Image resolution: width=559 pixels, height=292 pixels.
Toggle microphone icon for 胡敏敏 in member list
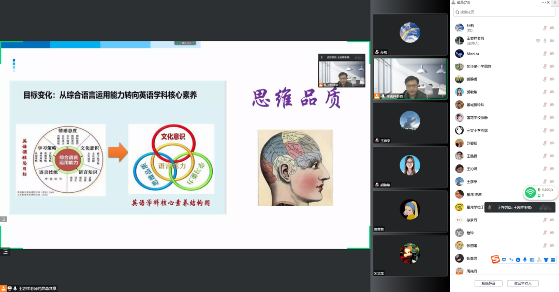[545, 92]
